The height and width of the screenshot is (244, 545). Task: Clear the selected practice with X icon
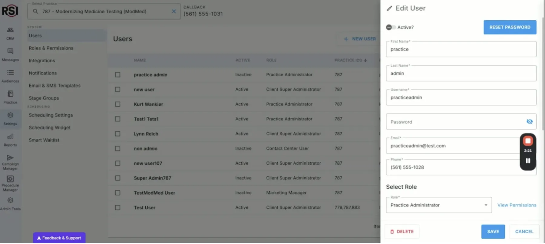[174, 12]
